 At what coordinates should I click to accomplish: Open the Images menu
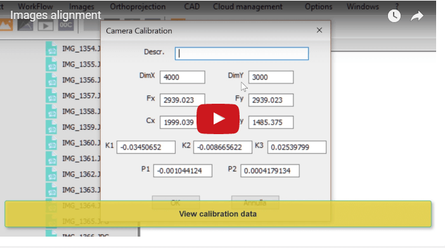click(x=81, y=6)
